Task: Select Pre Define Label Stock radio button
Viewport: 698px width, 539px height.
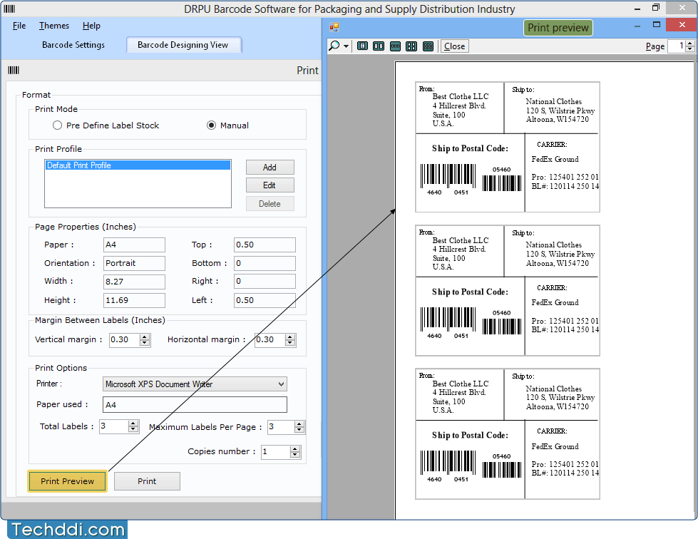Action: click(57, 125)
